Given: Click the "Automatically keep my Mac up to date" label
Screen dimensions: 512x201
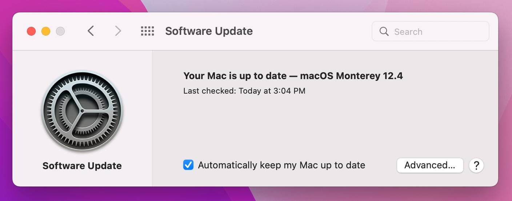Looking at the screenshot, I should click(281, 165).
